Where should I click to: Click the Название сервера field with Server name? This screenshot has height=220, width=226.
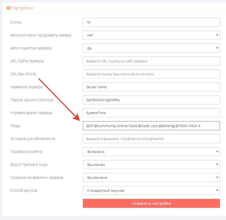[x=151, y=87]
